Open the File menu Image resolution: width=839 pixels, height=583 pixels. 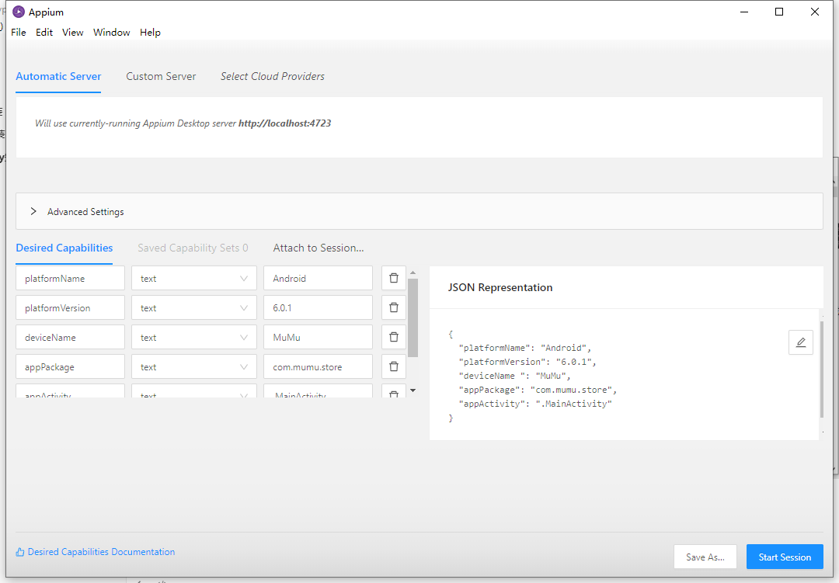click(x=19, y=32)
